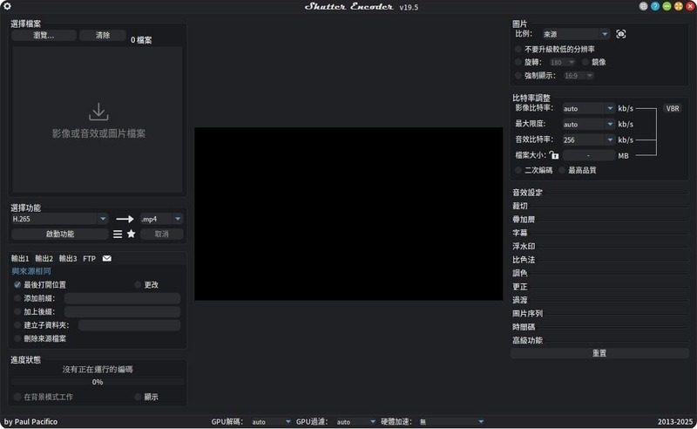Toggle 在背景模式工作 checkbox
The width and height of the screenshot is (697, 429).
pyautogui.click(x=17, y=397)
